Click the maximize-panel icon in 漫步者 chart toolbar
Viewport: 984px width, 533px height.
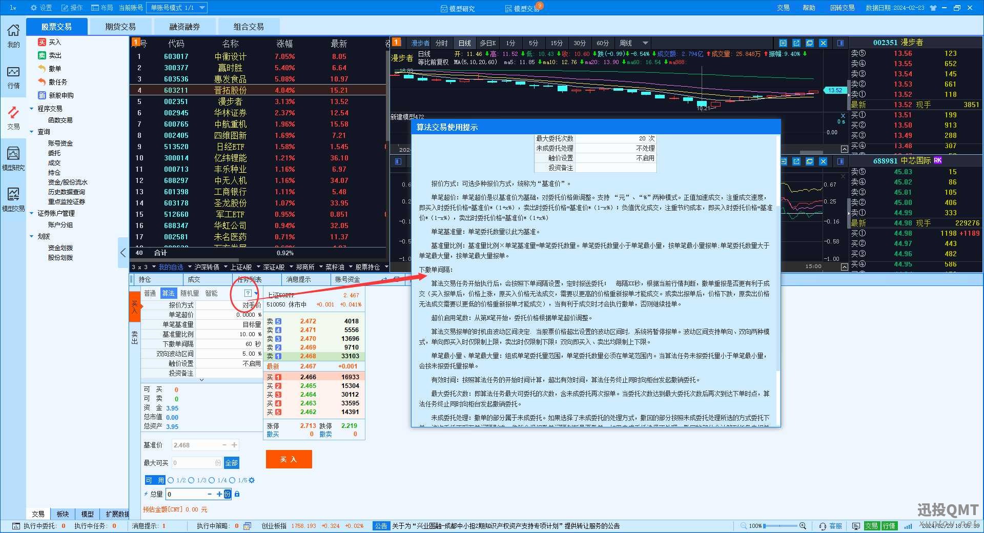[809, 43]
